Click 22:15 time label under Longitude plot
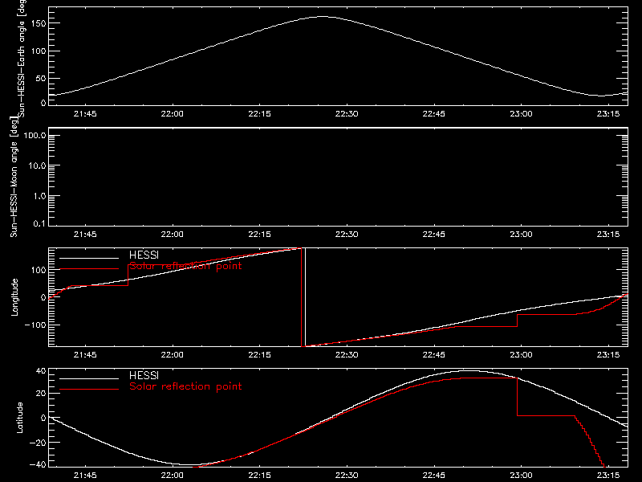The image size is (642, 482). [x=259, y=355]
